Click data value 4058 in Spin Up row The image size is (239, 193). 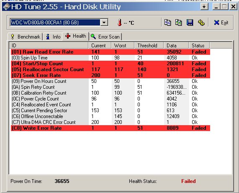[172, 58]
